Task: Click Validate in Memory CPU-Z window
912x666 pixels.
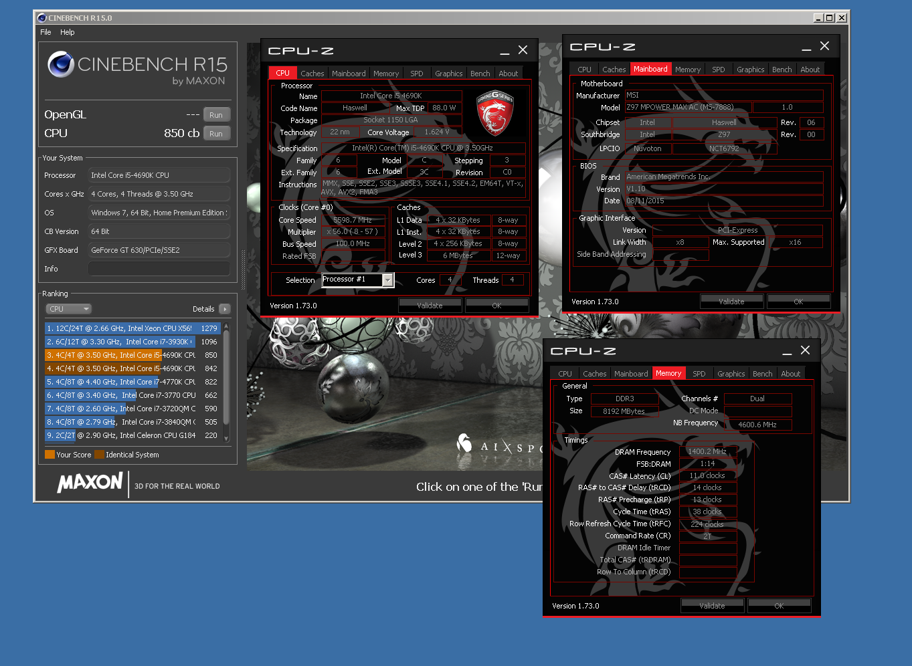Action: [x=712, y=606]
